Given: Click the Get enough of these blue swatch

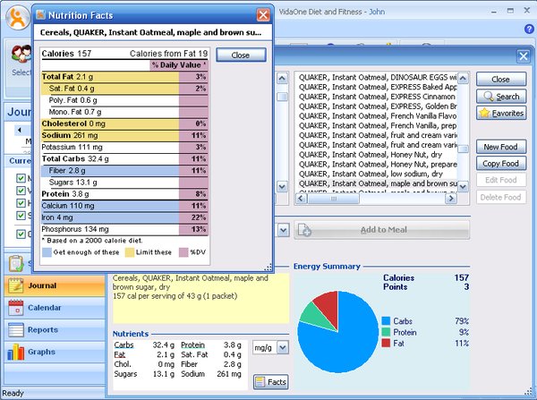Looking at the screenshot, I should click(47, 252).
